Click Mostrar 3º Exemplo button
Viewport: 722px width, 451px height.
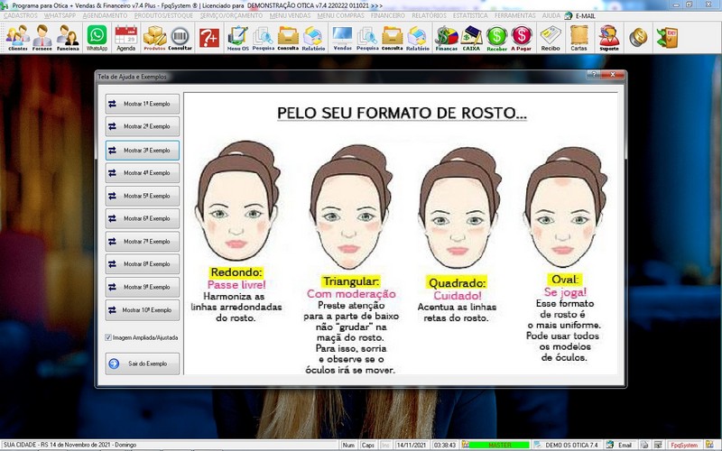click(x=143, y=151)
